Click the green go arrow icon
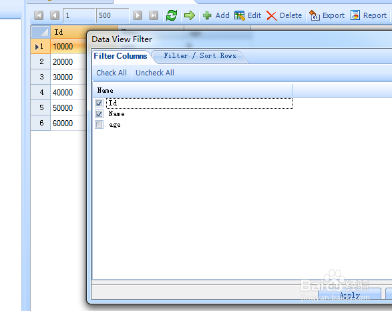Viewport: 392px width, 311px height. pos(190,15)
